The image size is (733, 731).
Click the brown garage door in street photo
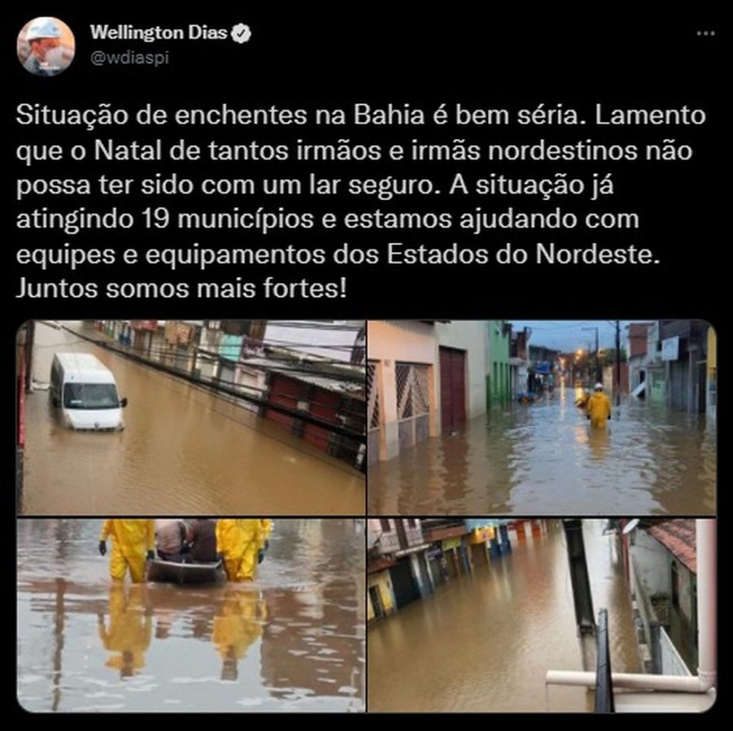452,388
